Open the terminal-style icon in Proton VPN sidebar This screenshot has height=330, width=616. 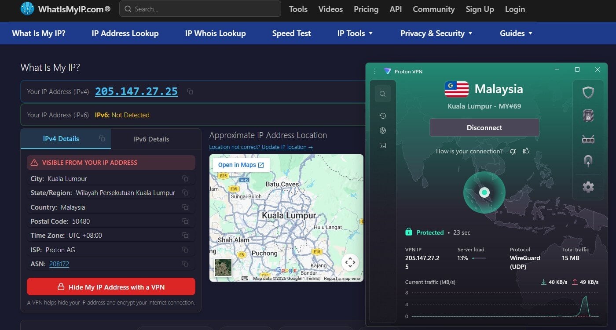pyautogui.click(x=382, y=145)
